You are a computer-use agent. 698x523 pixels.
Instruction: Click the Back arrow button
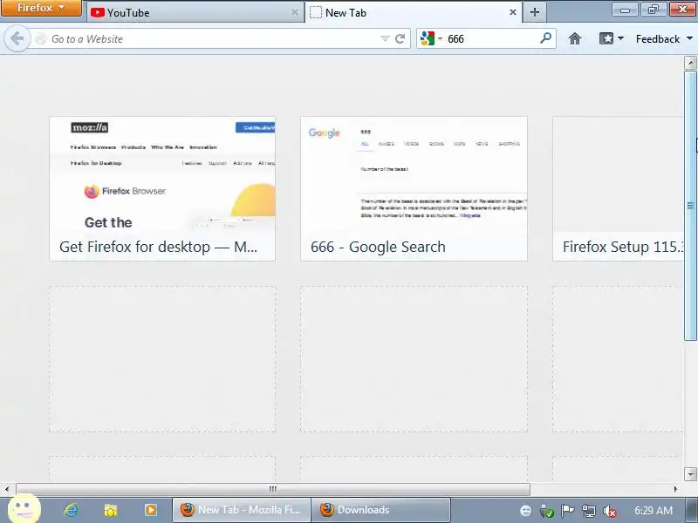pyautogui.click(x=17, y=38)
